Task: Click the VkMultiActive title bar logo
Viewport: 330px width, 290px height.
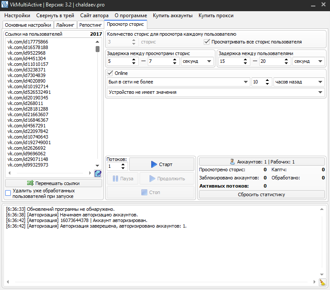Action: tap(5, 5)
